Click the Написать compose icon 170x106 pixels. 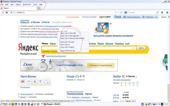pyautogui.click(x=144, y=17)
